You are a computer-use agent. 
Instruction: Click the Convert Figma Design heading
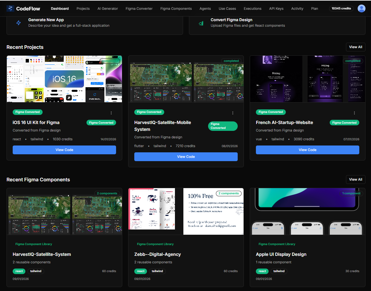pyautogui.click(x=232, y=20)
